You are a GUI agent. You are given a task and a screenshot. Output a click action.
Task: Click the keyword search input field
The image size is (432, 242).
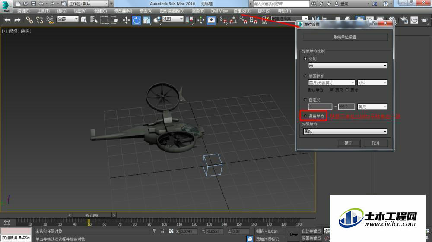pos(281,4)
